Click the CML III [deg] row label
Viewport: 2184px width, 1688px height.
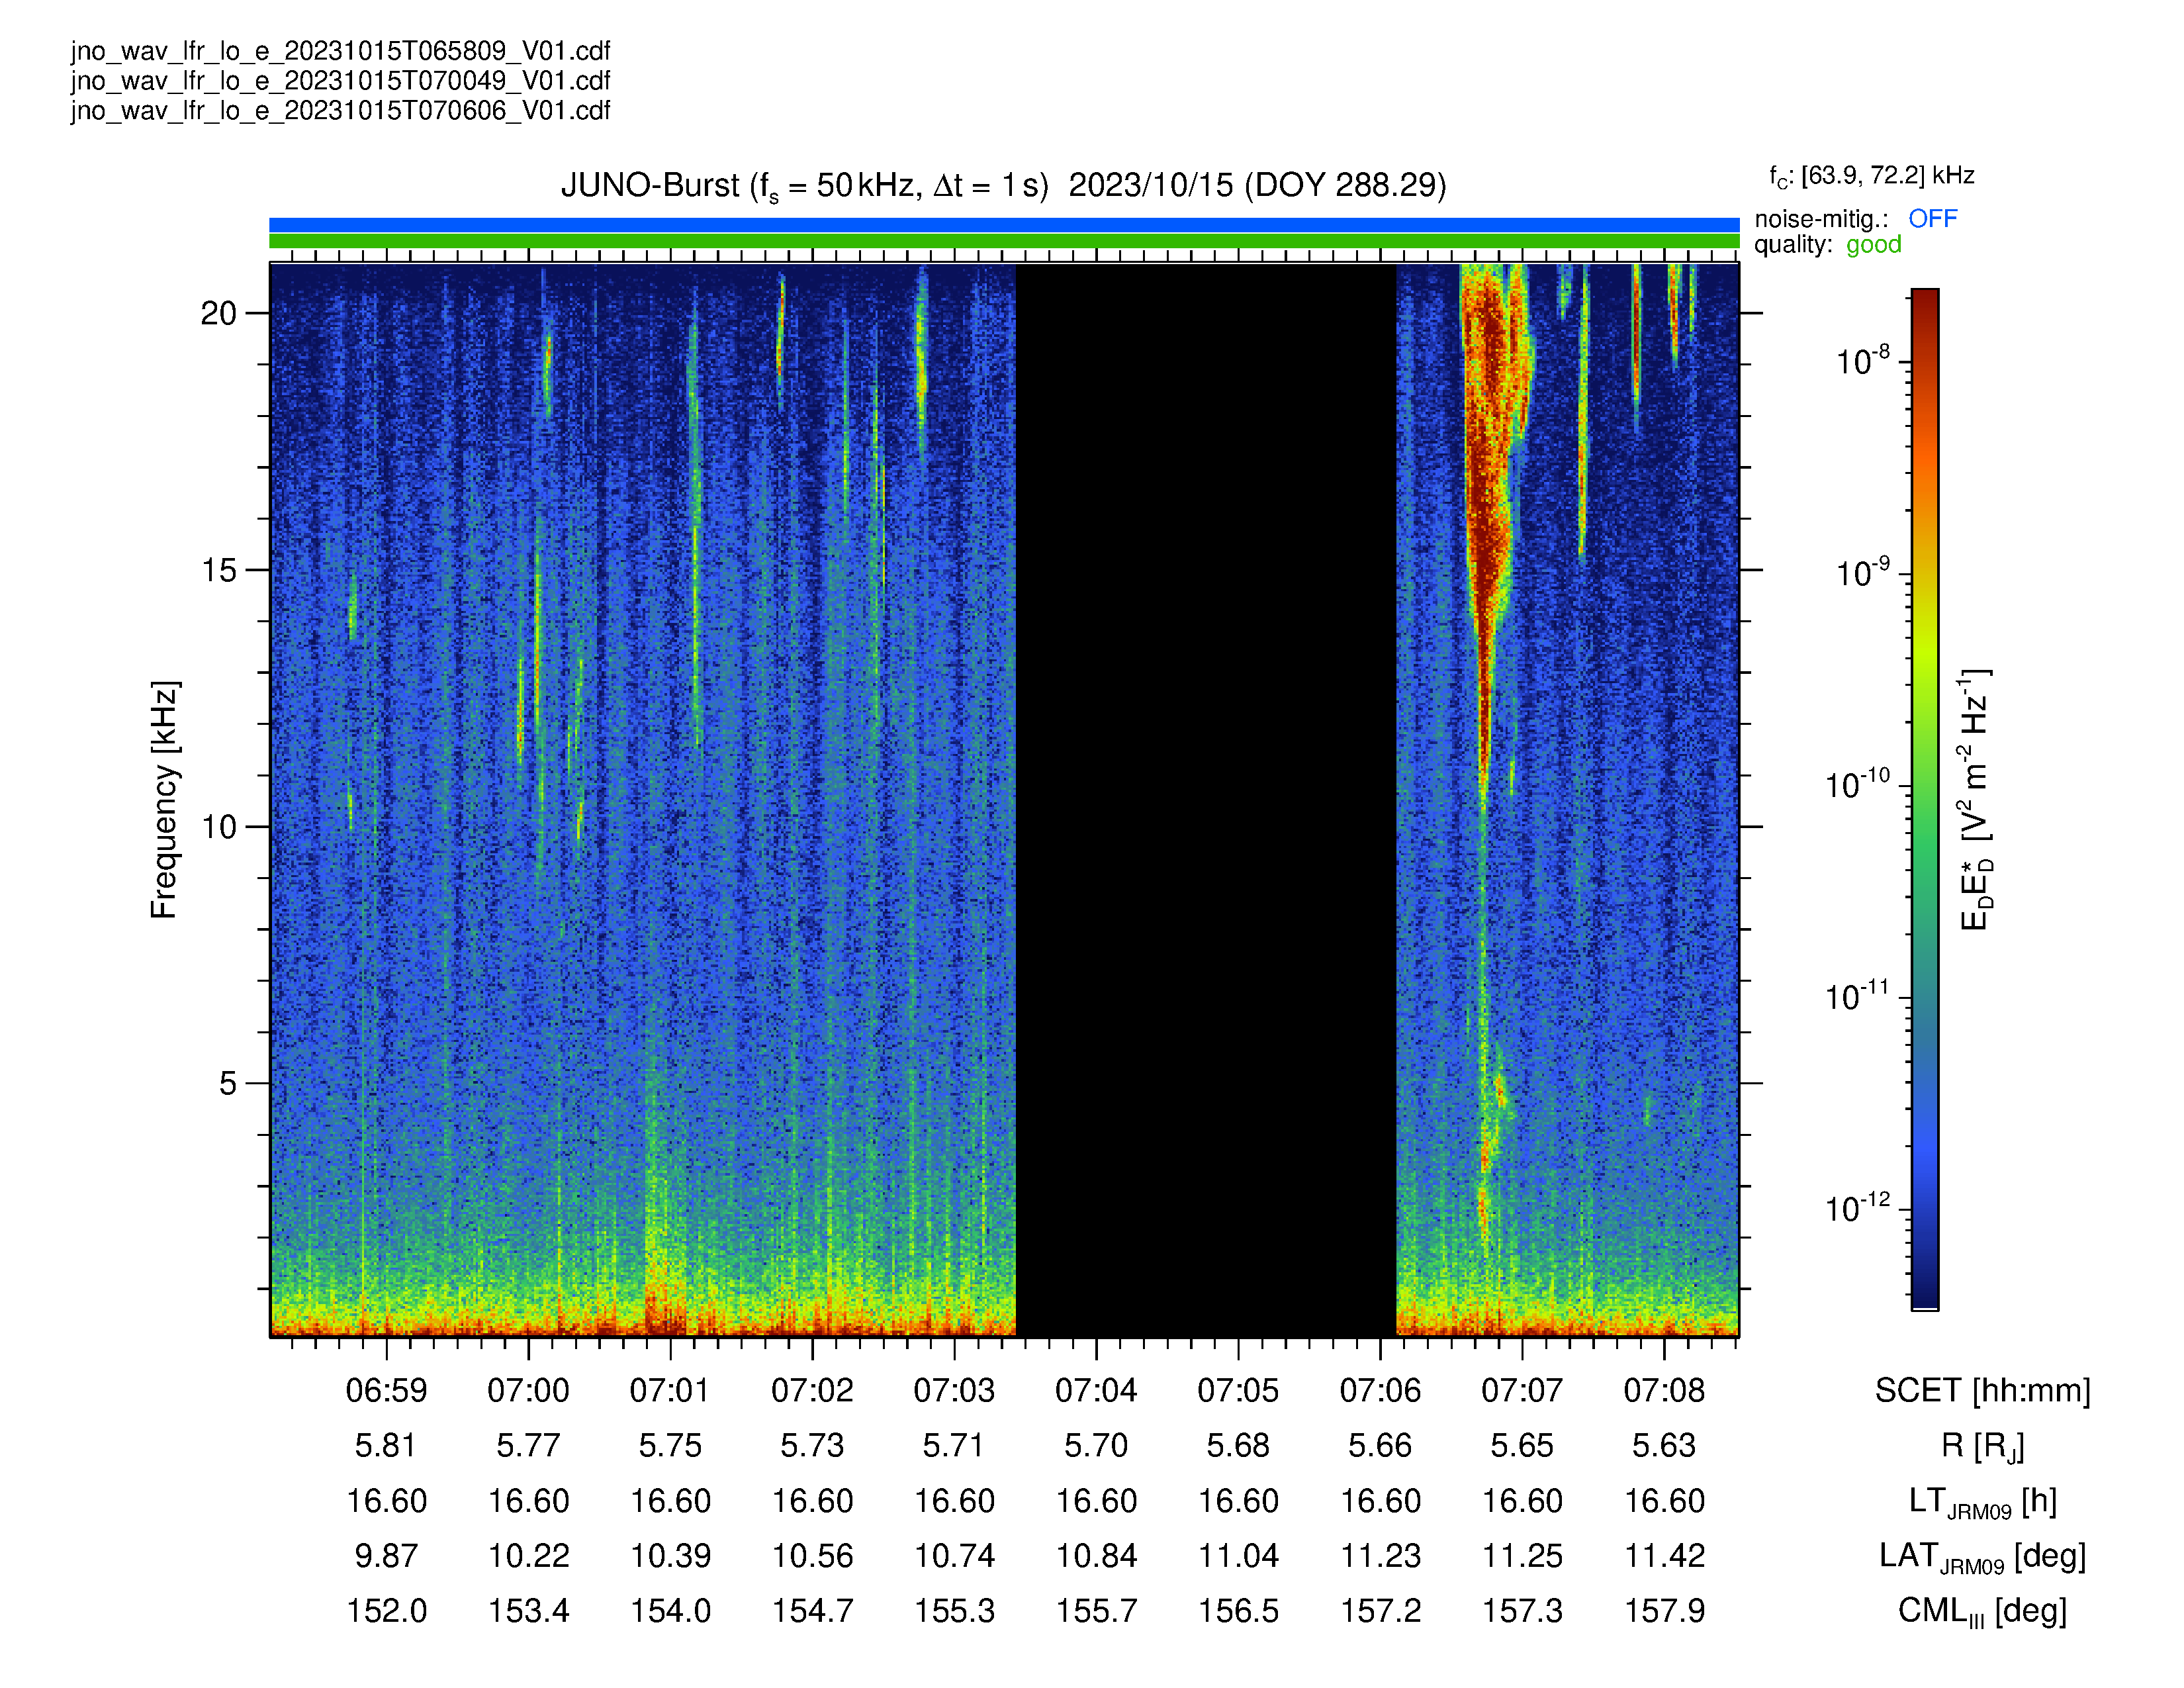[x=1982, y=1611]
